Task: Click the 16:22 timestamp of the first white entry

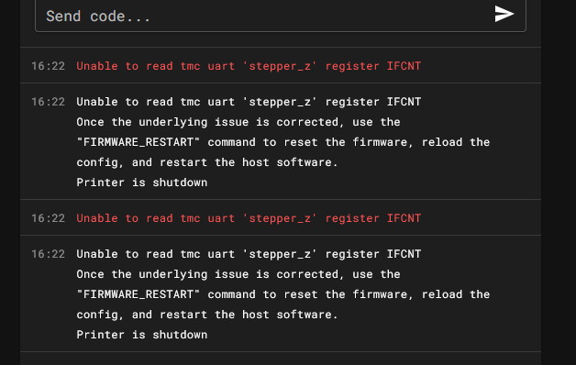Action: coord(48,102)
